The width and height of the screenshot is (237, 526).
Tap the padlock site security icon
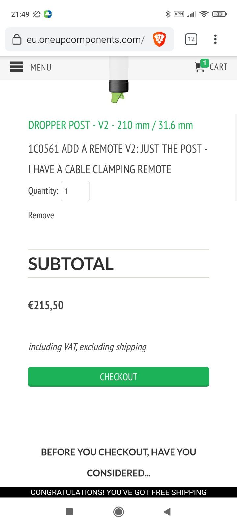click(17, 39)
